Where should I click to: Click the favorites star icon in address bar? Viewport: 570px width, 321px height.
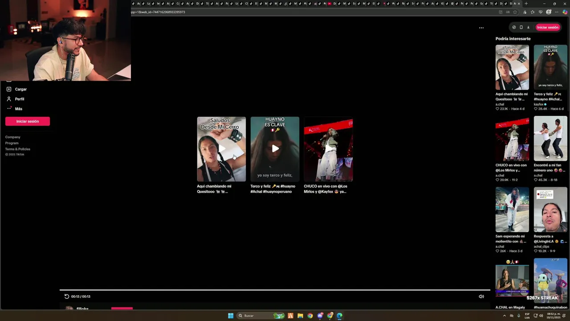[x=515, y=12]
